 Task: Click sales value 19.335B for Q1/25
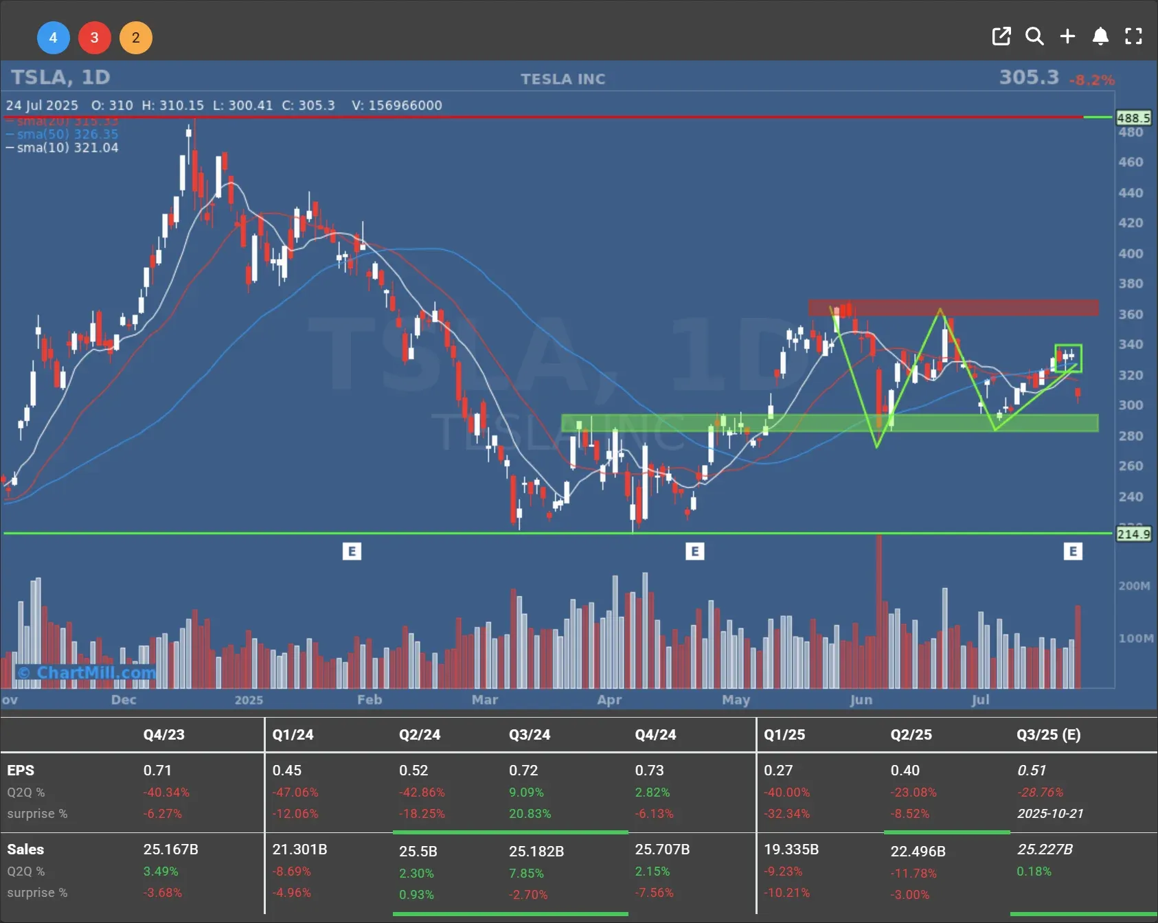[x=791, y=850]
